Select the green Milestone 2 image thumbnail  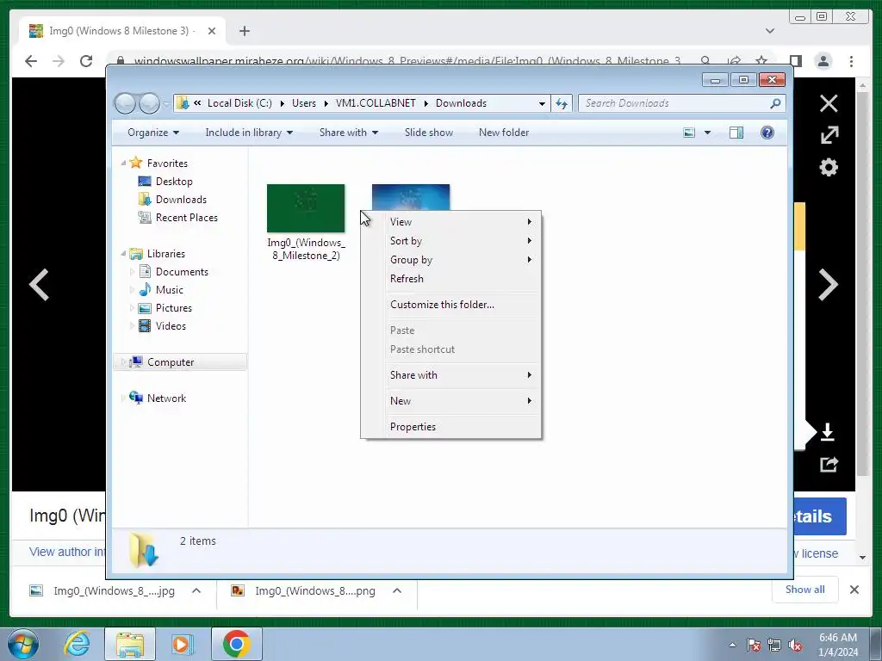point(306,208)
